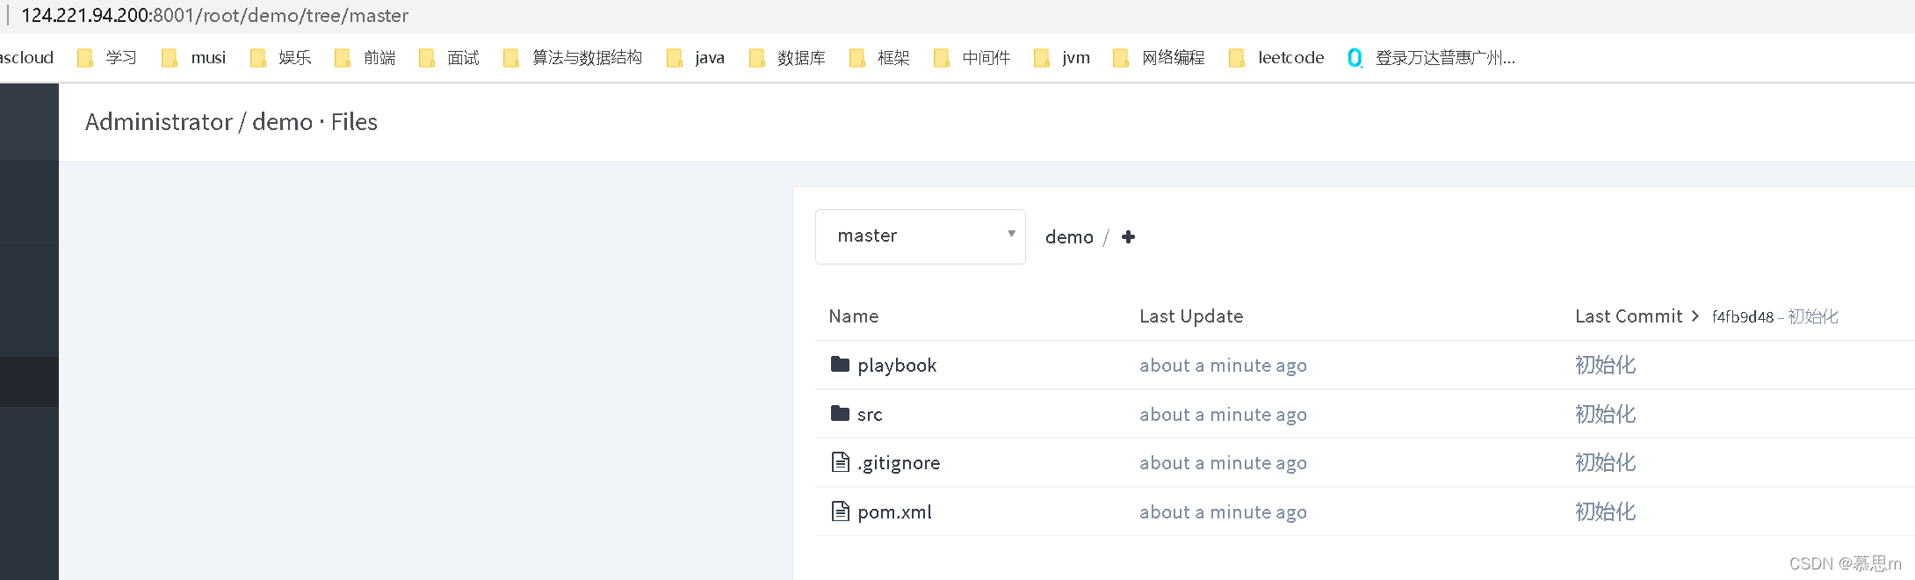The image size is (1915, 580).
Task: Open the .gitignore file
Action: 899,463
